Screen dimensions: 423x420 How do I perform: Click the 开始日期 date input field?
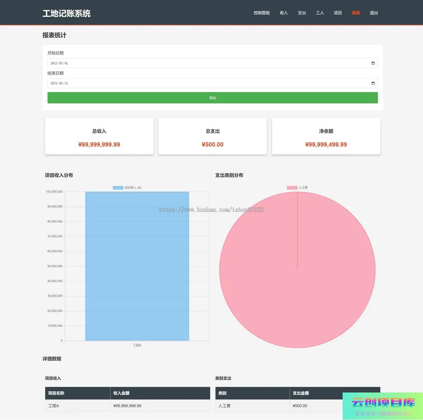click(208, 63)
